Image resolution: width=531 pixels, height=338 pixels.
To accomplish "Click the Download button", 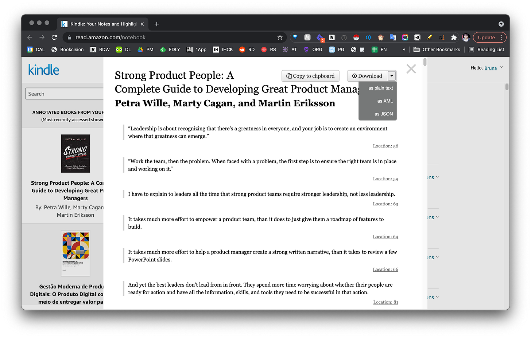I will pos(367,76).
